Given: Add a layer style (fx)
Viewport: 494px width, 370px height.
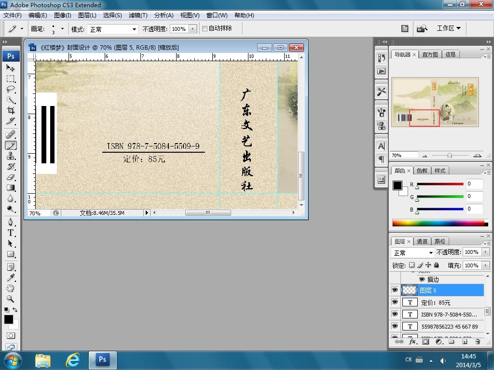Looking at the screenshot, I should click(413, 342).
